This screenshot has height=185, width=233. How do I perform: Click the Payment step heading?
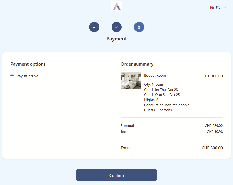[x=117, y=39]
